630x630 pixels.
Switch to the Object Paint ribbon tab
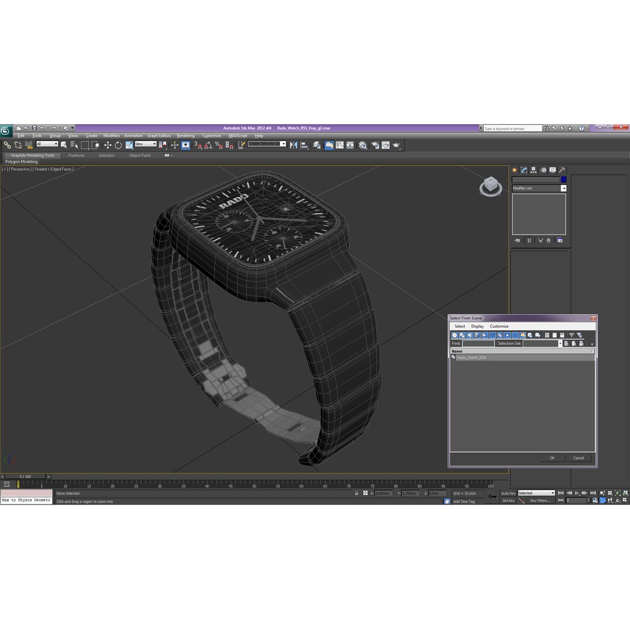[x=139, y=156]
